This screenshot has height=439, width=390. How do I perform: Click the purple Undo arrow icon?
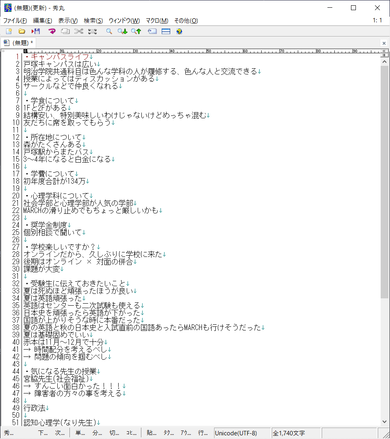coord(52,31)
